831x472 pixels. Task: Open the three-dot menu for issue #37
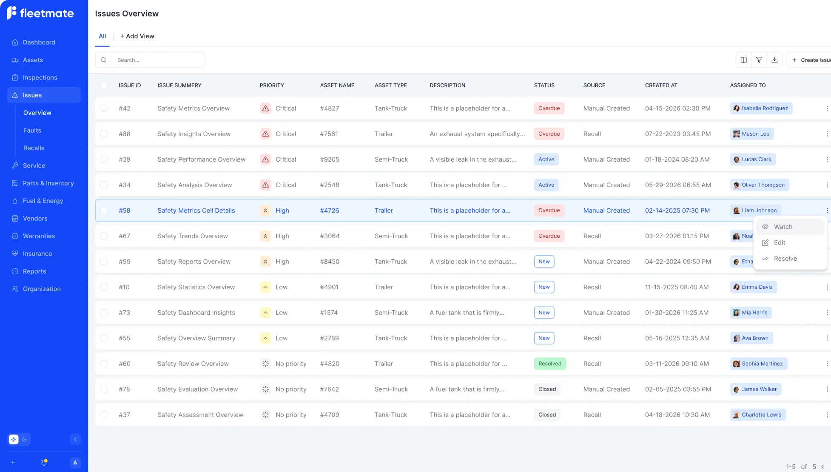[827, 415]
